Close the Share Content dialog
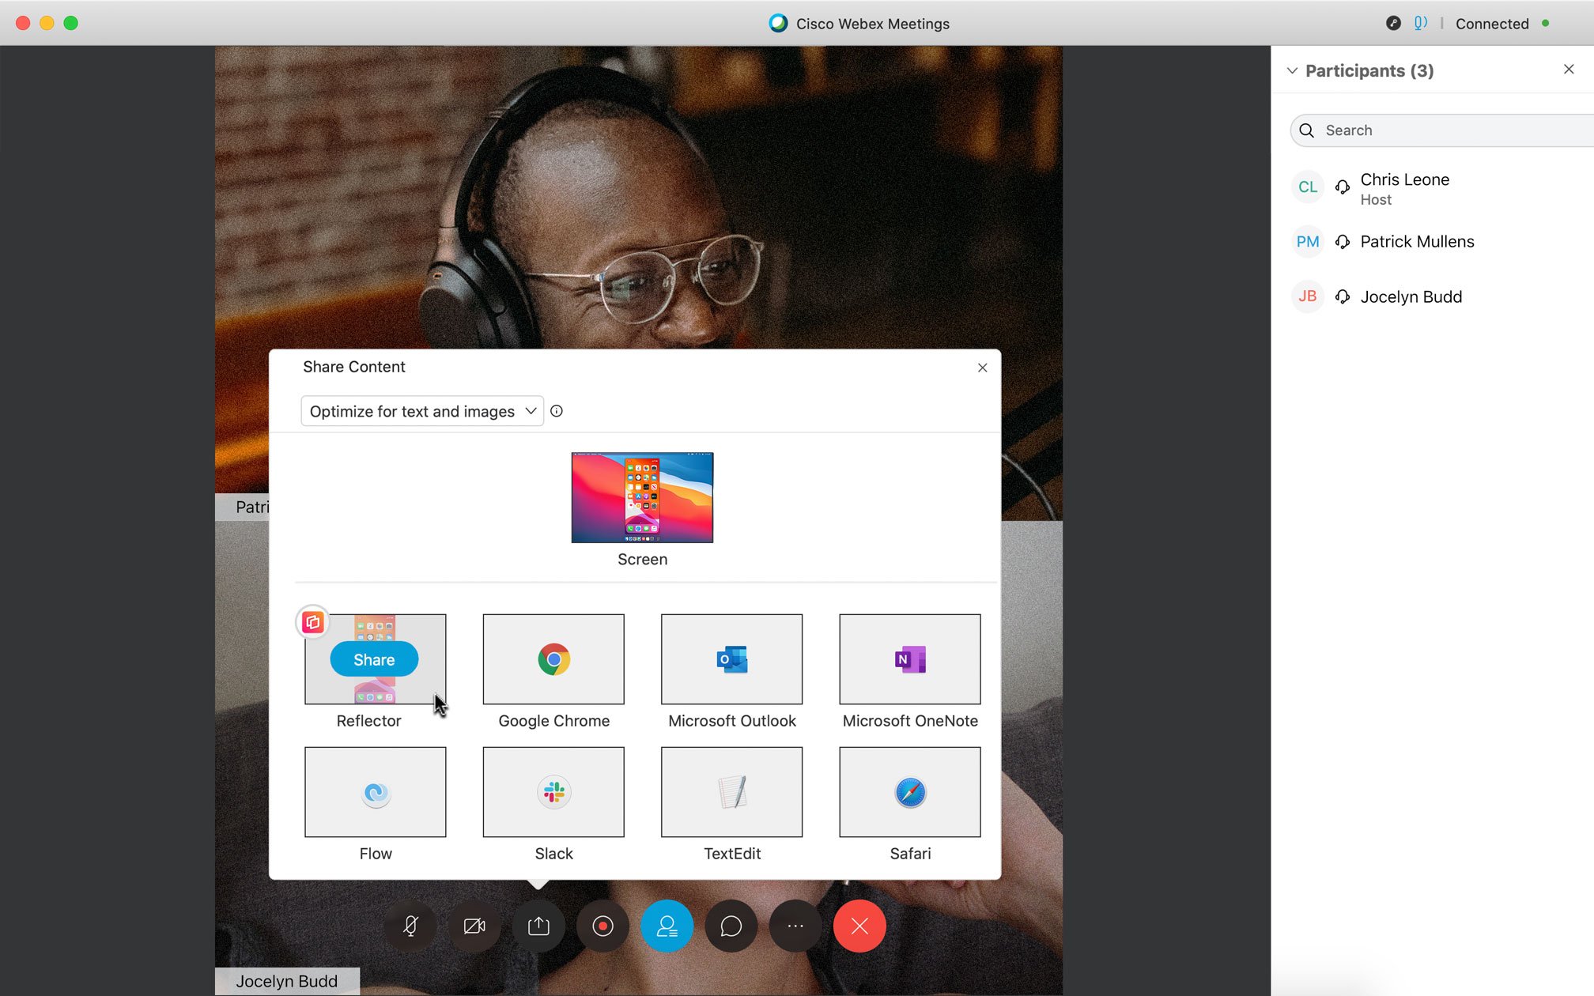The height and width of the screenshot is (996, 1594). 982,367
